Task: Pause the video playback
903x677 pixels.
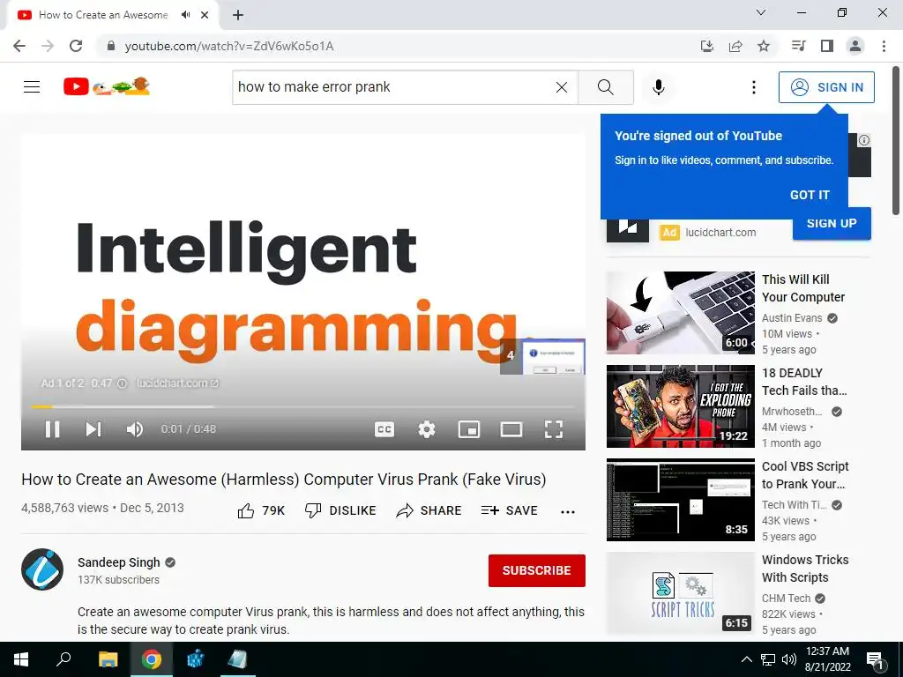Action: (x=52, y=429)
